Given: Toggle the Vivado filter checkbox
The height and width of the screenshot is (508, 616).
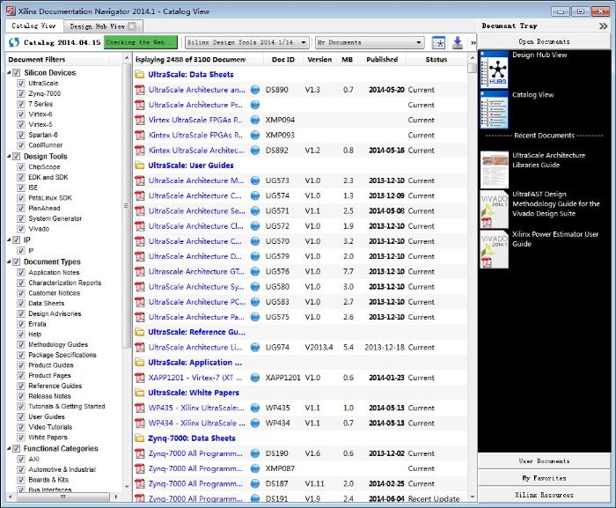Looking at the screenshot, I should point(21,229).
